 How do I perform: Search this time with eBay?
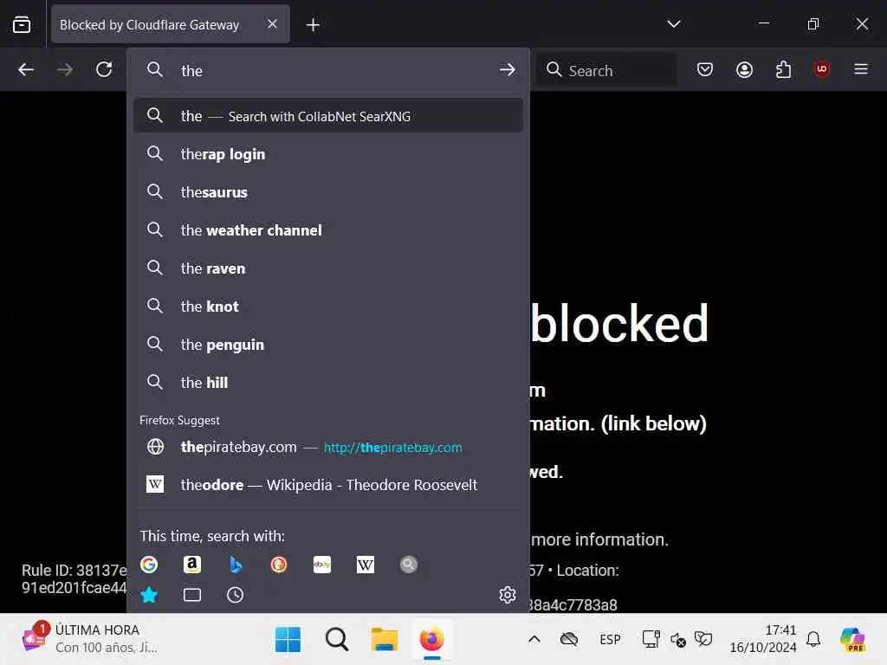pos(322,565)
